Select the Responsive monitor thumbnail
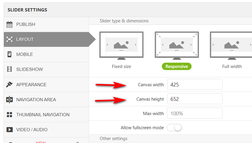This screenshot has height=143, width=252. tap(177, 44)
